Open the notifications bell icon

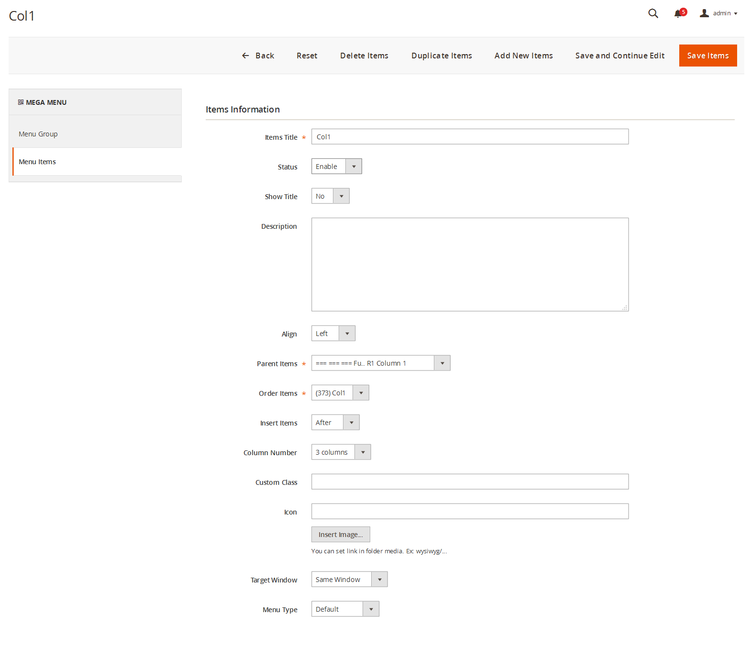678,14
